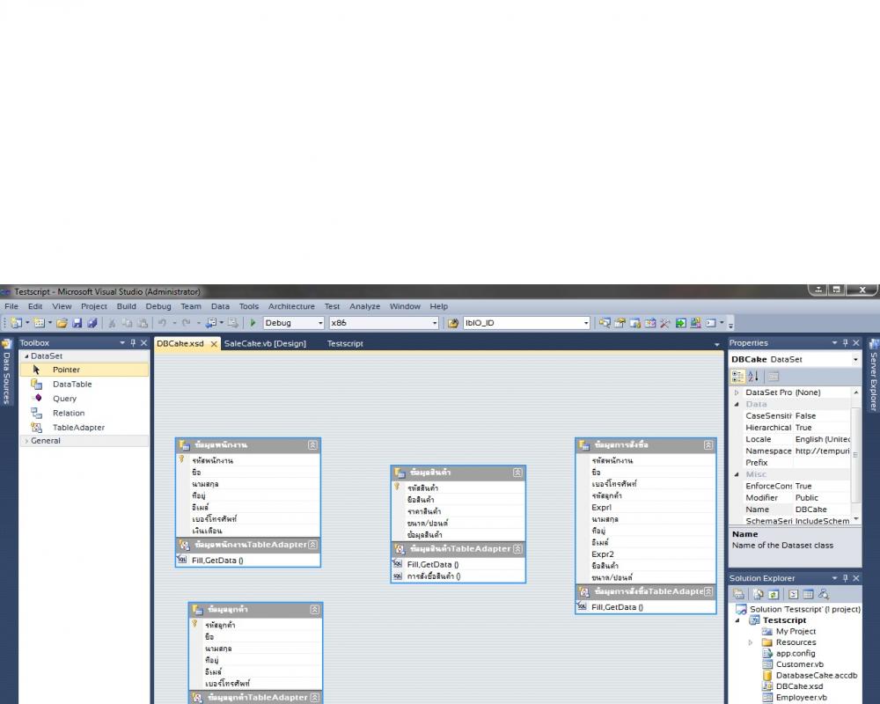
Task: Click the Find in Files icon
Action: [453, 323]
